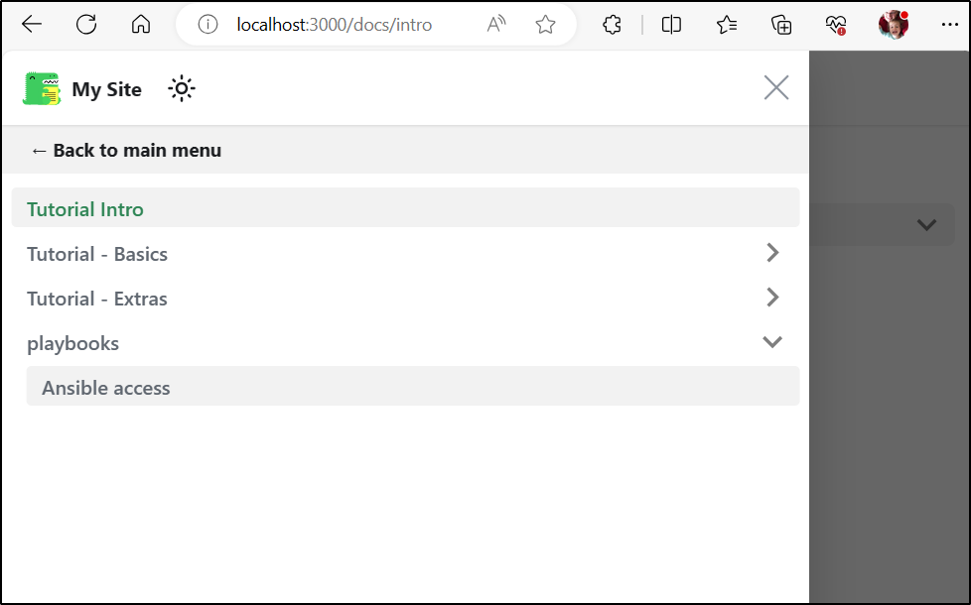Screen dimensions: 971x605
Task: View site information icon in address bar
Action: coord(208,25)
